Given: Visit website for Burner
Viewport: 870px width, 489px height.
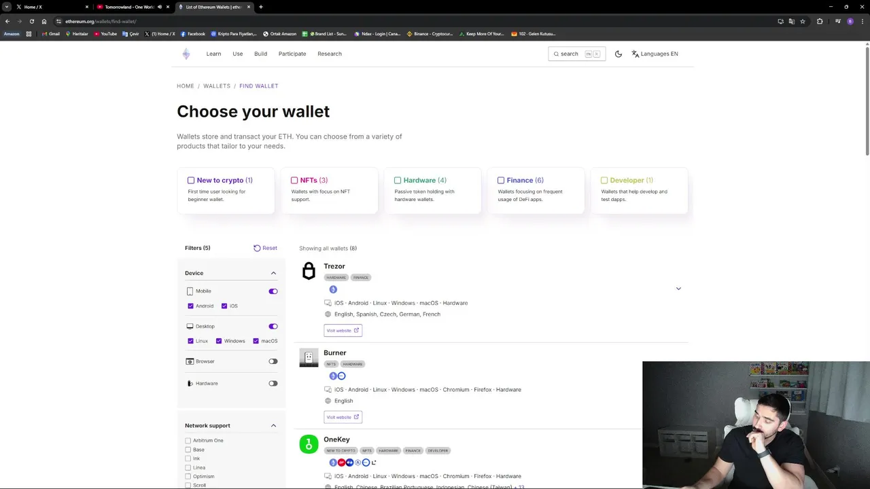Looking at the screenshot, I should (343, 417).
